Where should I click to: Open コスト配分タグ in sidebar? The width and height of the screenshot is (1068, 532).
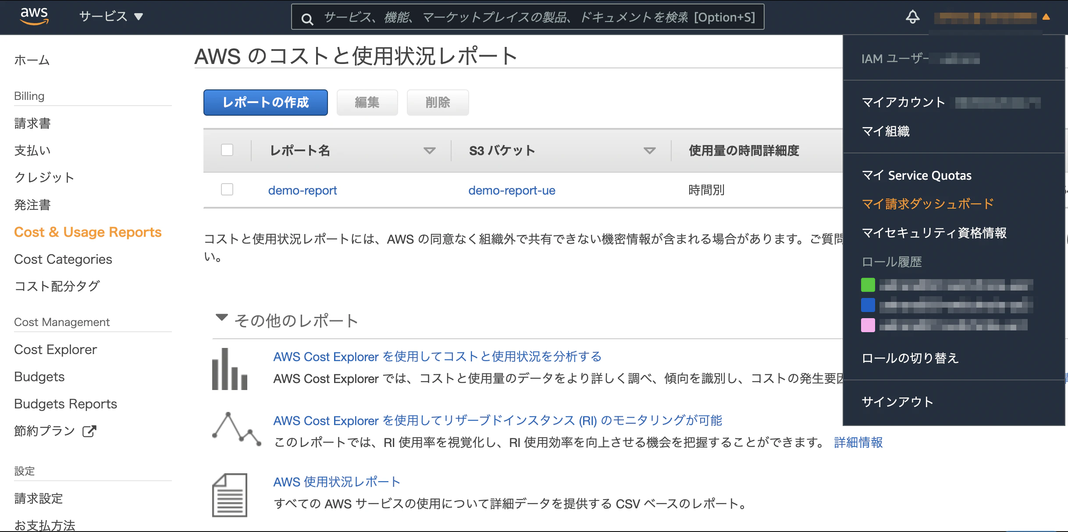(57, 286)
